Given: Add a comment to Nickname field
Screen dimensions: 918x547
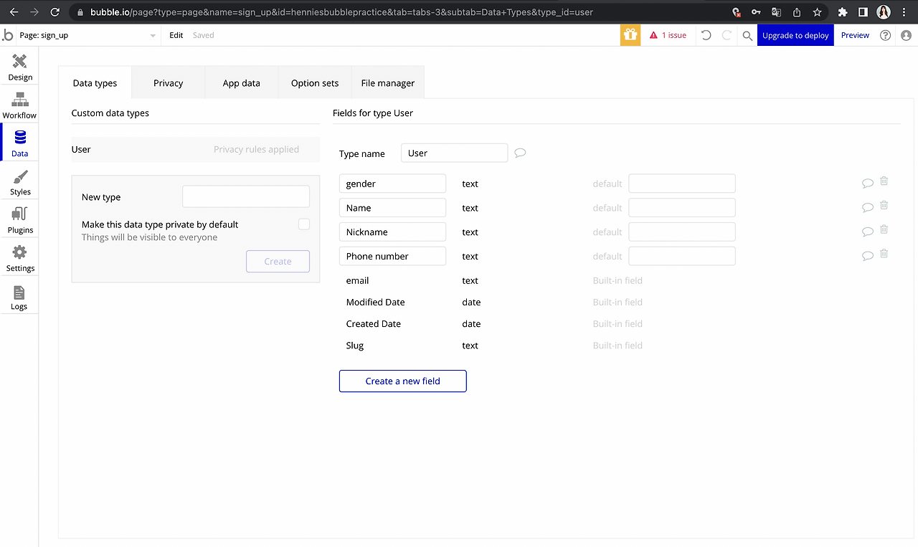Looking at the screenshot, I should 868,232.
